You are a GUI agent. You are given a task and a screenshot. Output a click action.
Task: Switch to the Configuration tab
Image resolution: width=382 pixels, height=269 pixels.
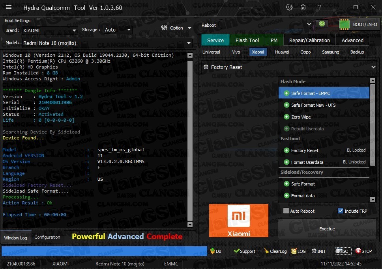47,237
